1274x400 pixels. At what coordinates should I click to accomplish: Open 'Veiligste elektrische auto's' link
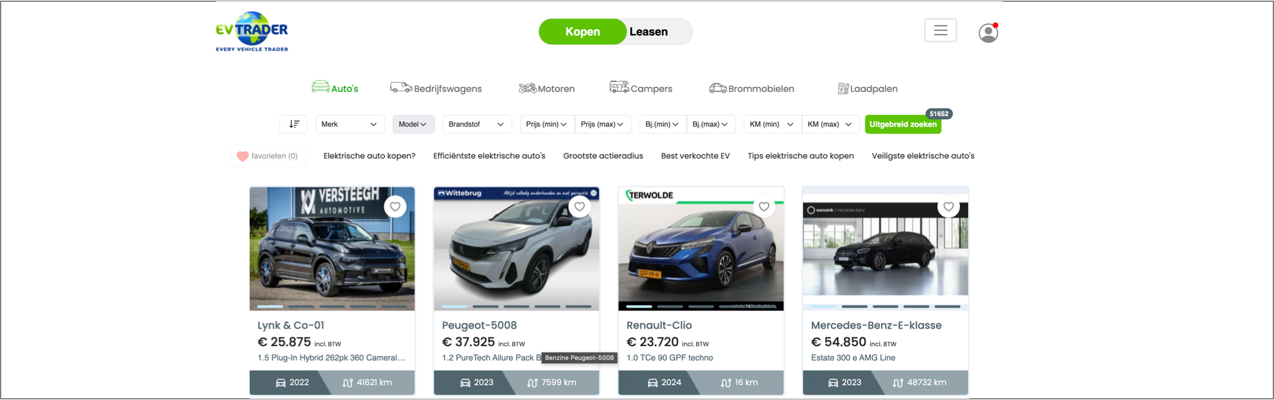click(x=923, y=156)
